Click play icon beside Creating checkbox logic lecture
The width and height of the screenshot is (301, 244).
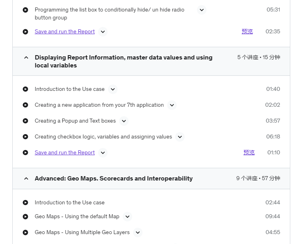click(25, 137)
